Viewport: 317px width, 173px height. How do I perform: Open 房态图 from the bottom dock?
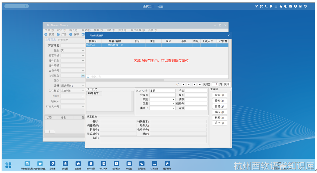click(x=65, y=165)
